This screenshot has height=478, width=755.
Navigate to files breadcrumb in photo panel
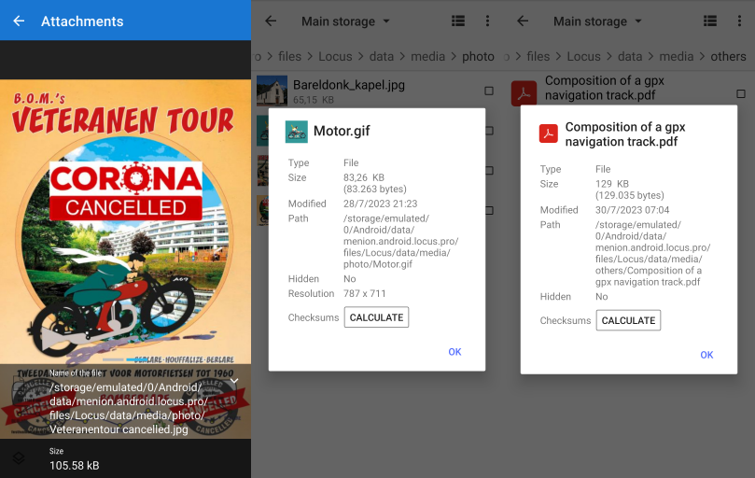290,56
